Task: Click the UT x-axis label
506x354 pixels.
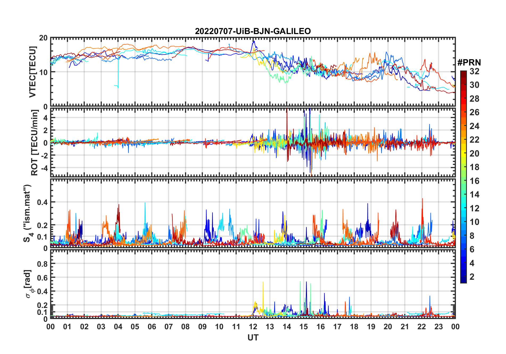Action: pos(253,337)
